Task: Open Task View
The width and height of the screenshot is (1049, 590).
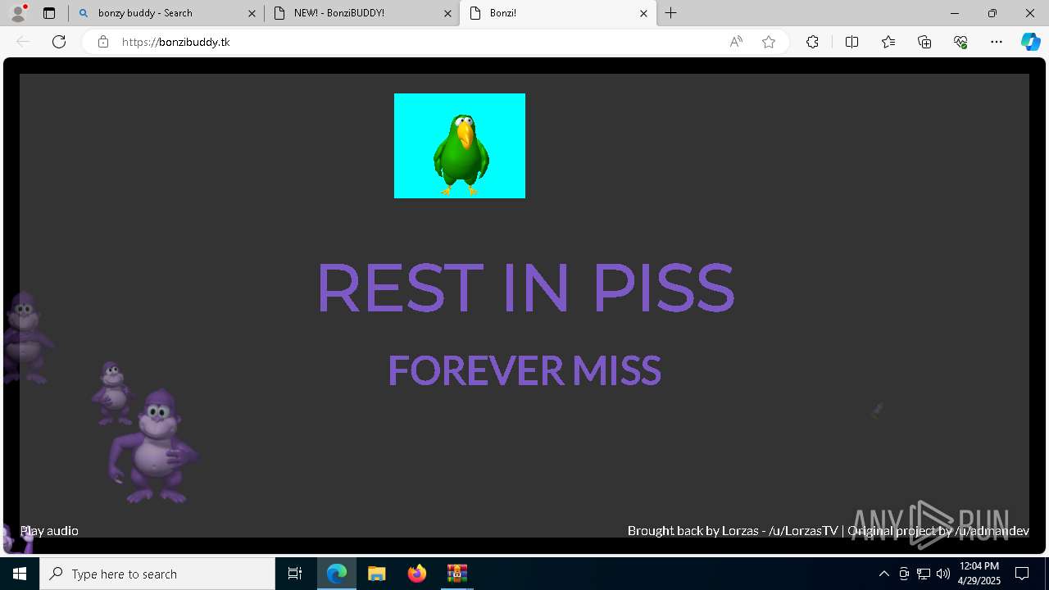Action: coord(295,574)
